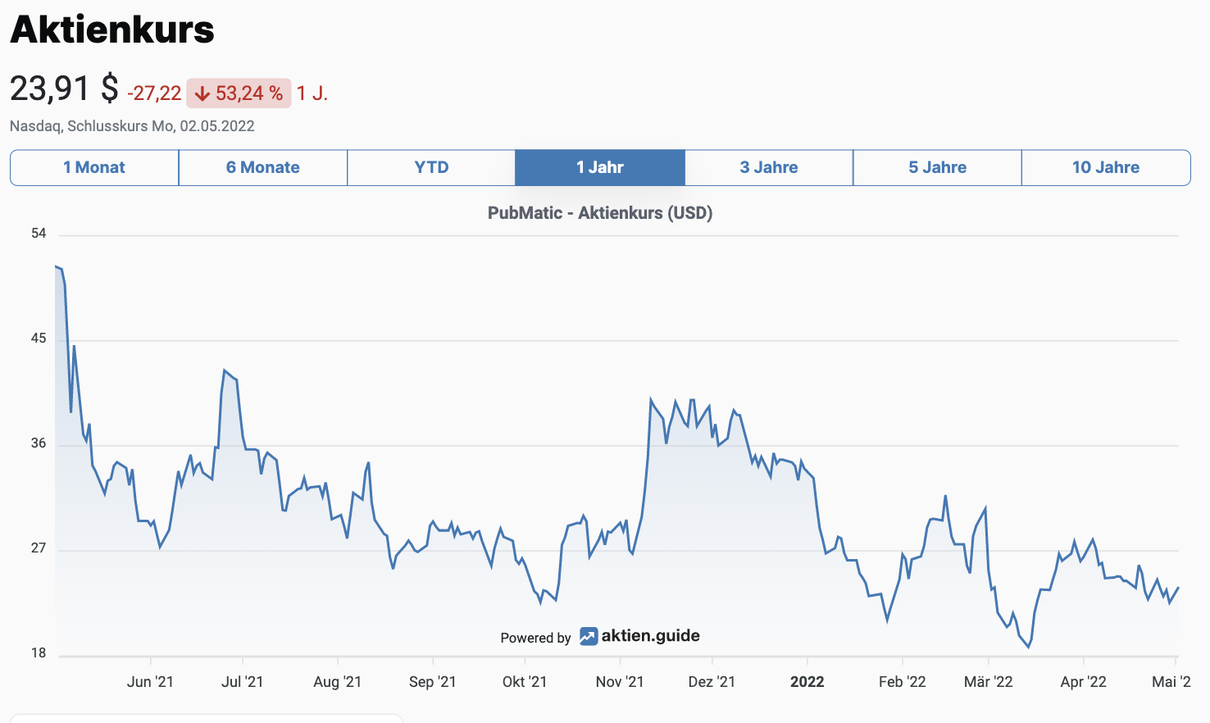Click x-axis label Aug '21
The image size is (1210, 723).
coord(338,682)
